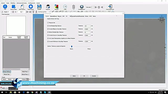The image size is (168, 94).
Task: Uncheck Eliminar Entidades Bajo Tolerancia
Action: (x=48, y=32)
